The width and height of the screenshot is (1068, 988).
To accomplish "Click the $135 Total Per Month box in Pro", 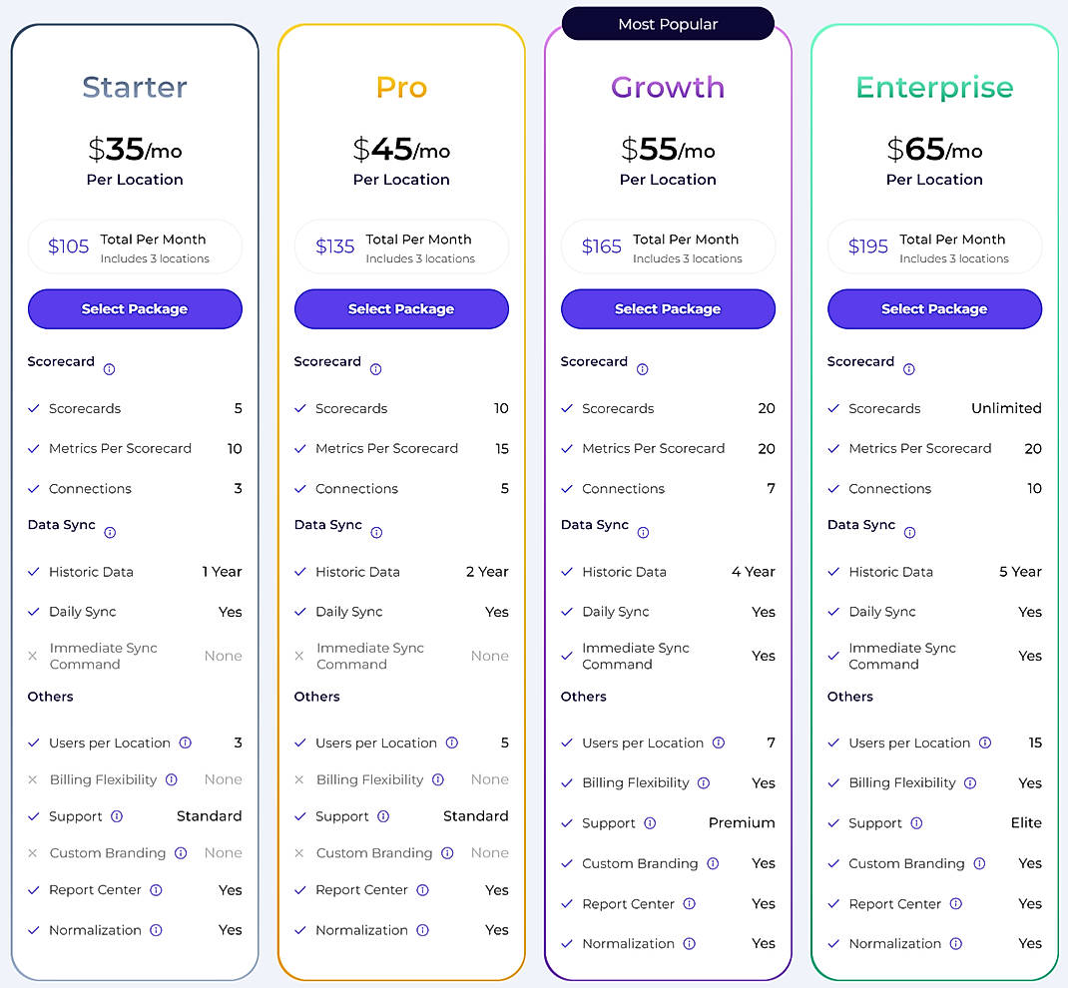I will tap(401, 246).
